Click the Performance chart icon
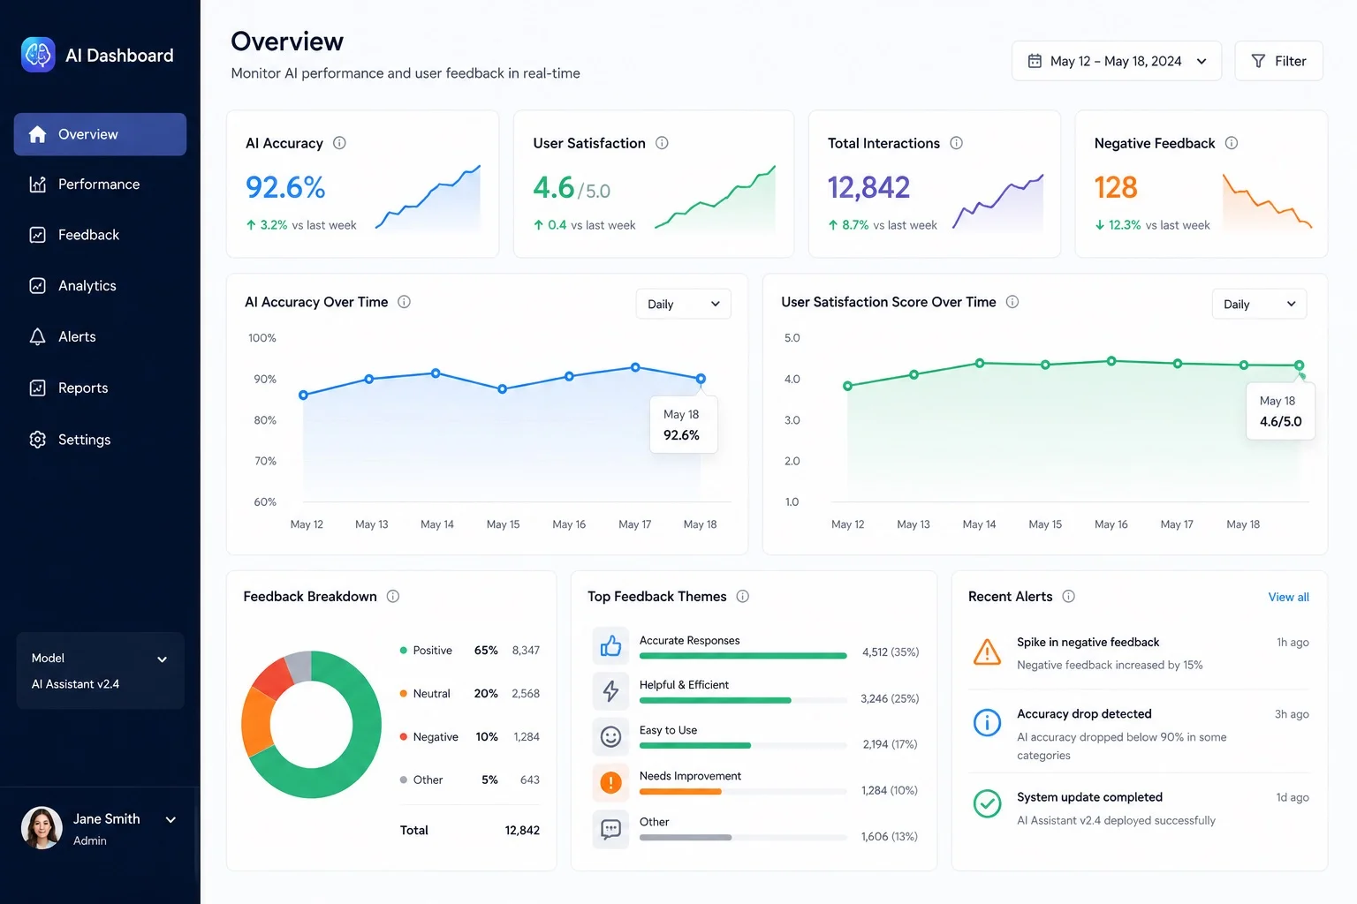Screen dimensions: 1357x904 pyautogui.click(x=37, y=185)
